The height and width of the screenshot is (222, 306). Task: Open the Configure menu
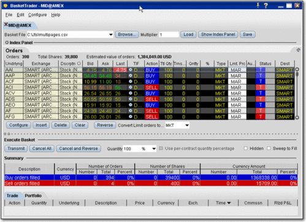coord(37,15)
